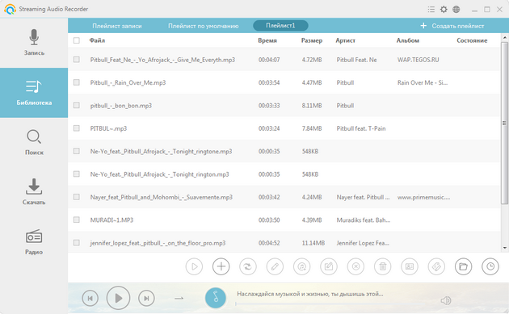This screenshot has width=509, height=314.
Task: Check the Tonight_ringtone.mp3 row checkbox
Action: (x=77, y=151)
